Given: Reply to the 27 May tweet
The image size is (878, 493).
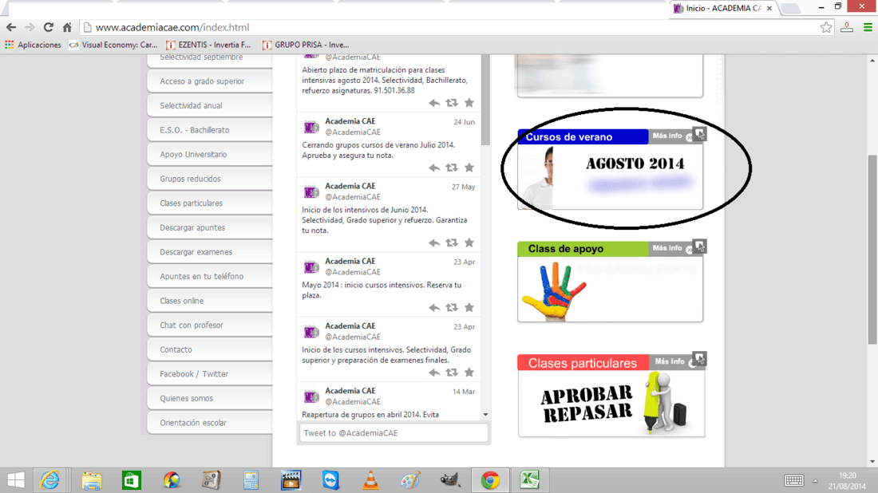Looking at the screenshot, I should 434,243.
